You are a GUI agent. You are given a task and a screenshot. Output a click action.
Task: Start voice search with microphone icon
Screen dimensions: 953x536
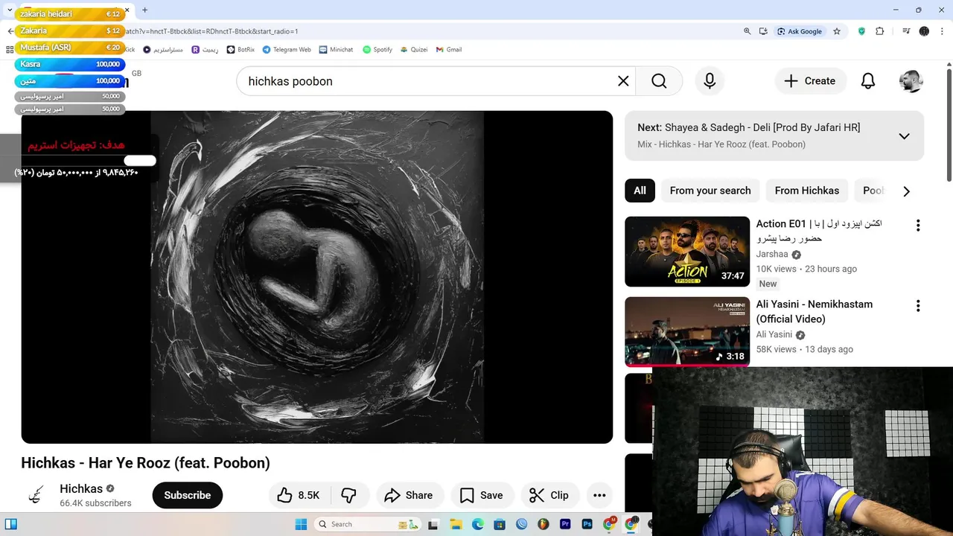coord(710,81)
